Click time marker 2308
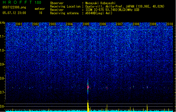This screenshot has width=176, height=112. [x=136, y=24]
